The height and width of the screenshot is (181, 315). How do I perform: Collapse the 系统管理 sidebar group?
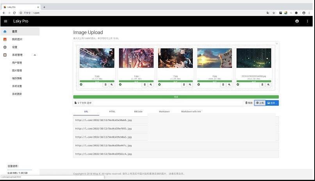35,55
